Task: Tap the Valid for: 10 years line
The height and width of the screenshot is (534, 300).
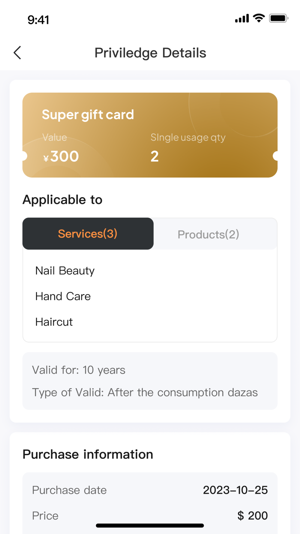Action: [x=79, y=370]
